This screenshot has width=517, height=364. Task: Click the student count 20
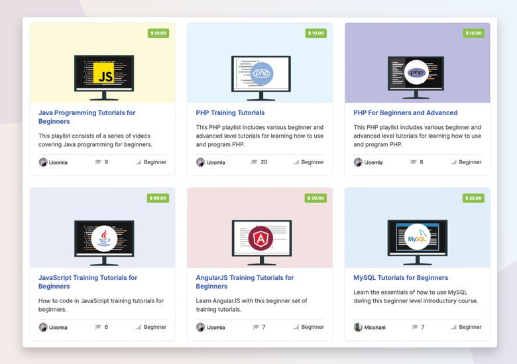(264, 162)
